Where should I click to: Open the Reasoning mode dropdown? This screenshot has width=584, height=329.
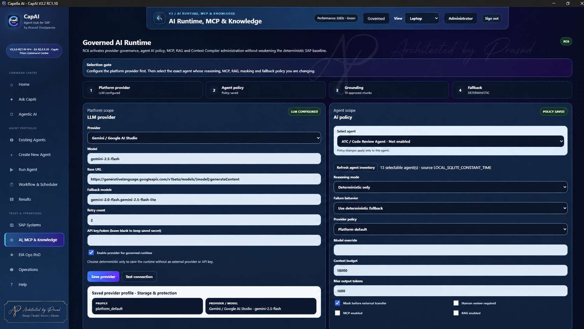tap(450, 187)
